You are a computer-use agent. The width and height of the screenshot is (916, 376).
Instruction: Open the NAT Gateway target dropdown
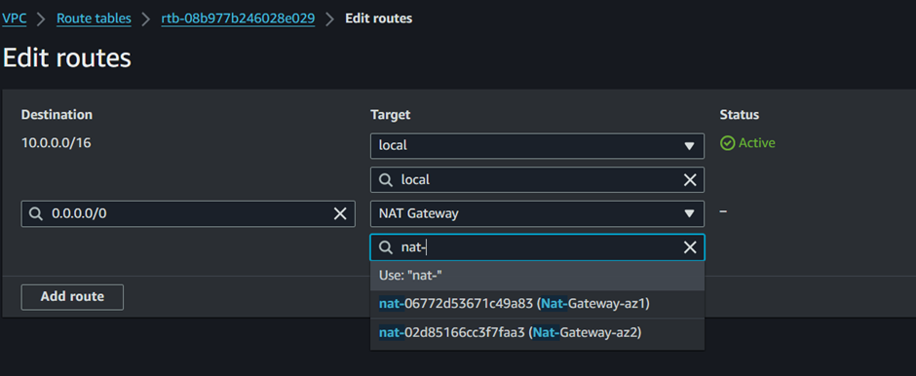[538, 213]
